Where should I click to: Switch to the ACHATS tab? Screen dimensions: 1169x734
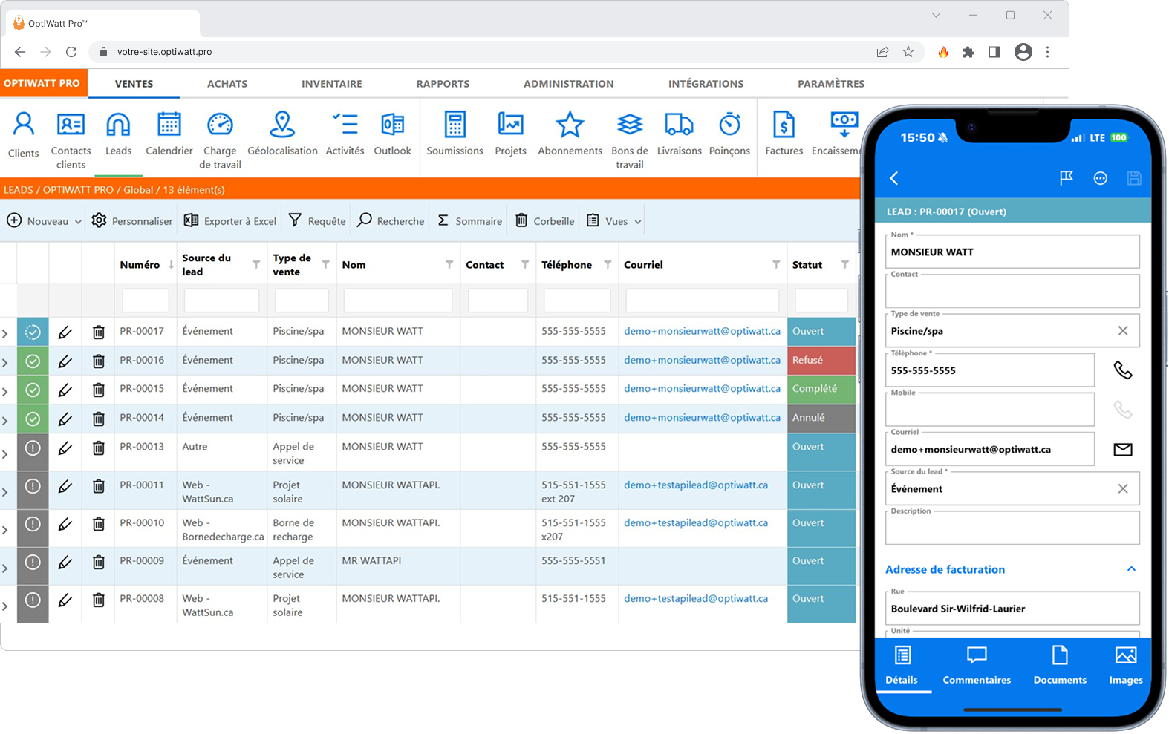tap(227, 84)
